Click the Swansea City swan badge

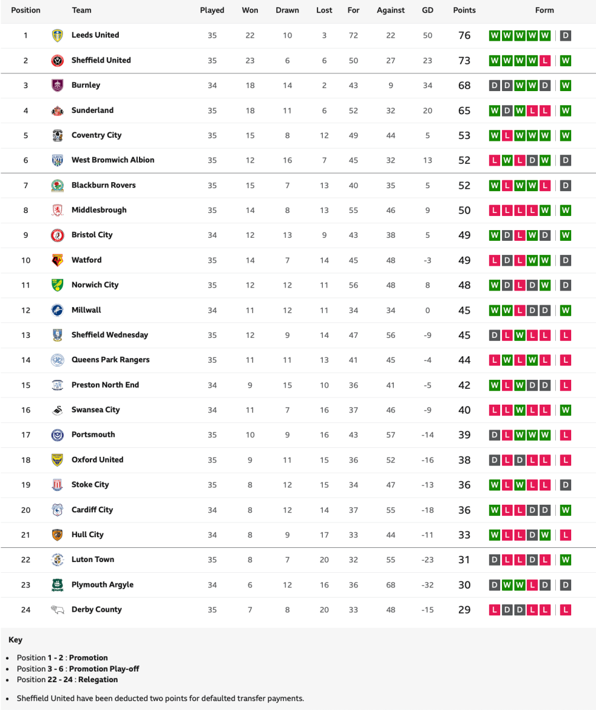click(x=57, y=410)
